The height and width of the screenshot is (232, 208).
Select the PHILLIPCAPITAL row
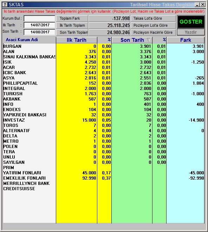coord(104,83)
